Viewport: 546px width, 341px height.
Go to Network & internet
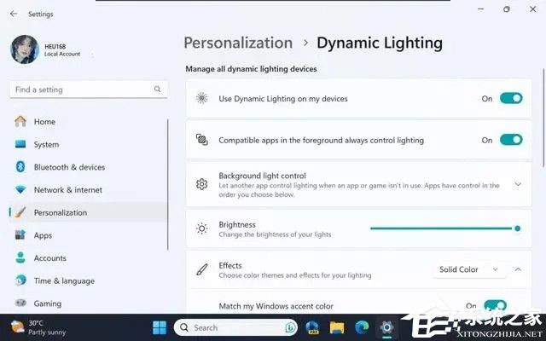(x=89, y=190)
